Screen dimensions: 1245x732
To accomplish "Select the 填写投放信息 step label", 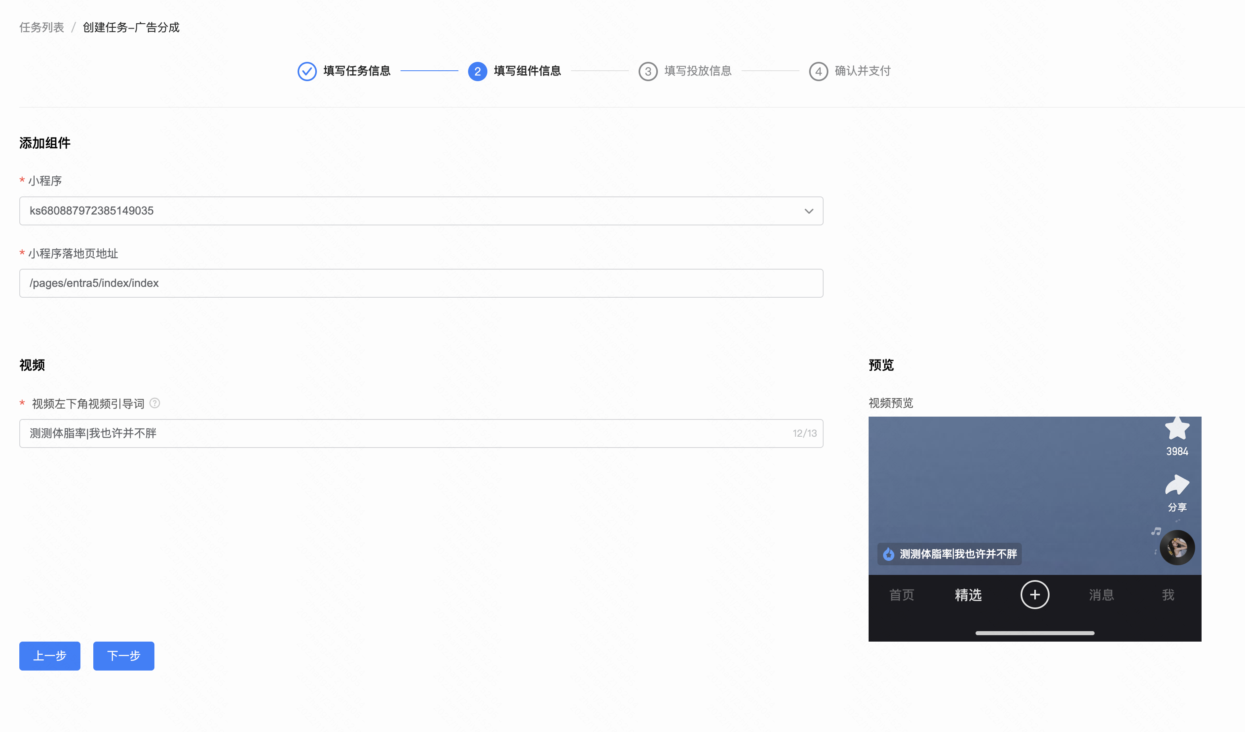I will (698, 71).
